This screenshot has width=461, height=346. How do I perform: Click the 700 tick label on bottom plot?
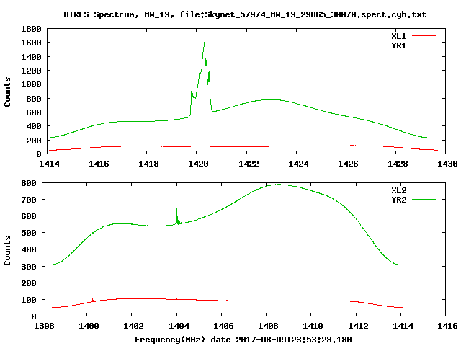pyautogui.click(x=29, y=200)
